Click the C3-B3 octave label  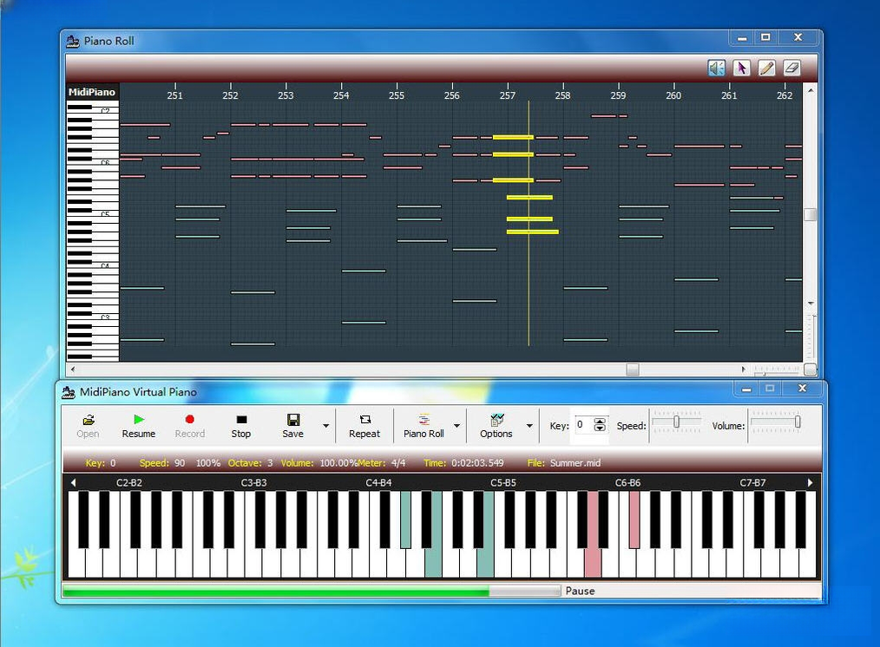coord(253,482)
